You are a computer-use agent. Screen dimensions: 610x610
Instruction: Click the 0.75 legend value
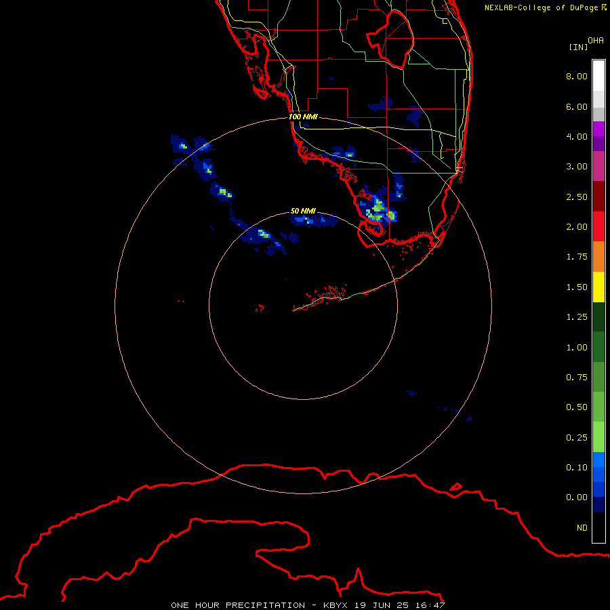577,378
